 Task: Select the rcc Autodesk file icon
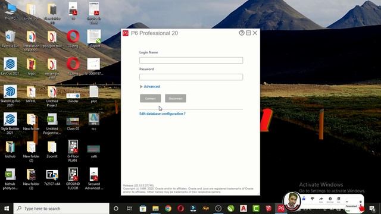pos(94,122)
